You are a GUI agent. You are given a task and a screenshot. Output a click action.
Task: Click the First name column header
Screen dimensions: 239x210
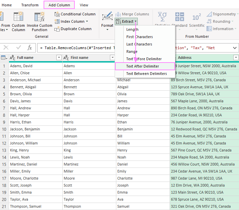[x=89, y=58]
